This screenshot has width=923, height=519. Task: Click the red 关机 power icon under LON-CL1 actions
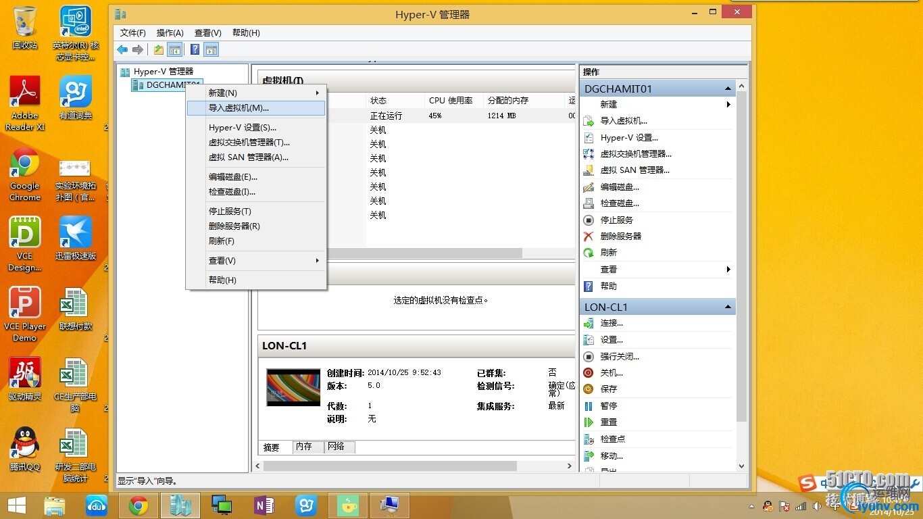tap(589, 373)
